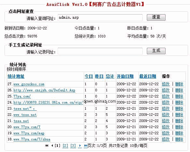Click 删除 for row 21 txee.net
This screenshot has width=190, height=152.
point(179,121)
